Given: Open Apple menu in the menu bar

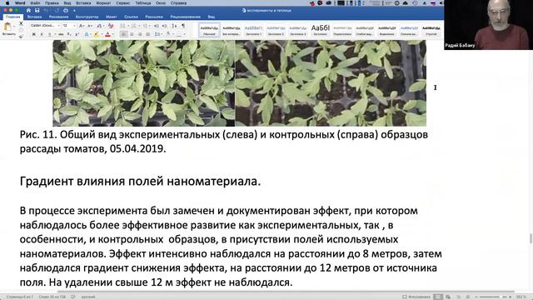Looking at the screenshot, I should pyautogui.click(x=7, y=2).
